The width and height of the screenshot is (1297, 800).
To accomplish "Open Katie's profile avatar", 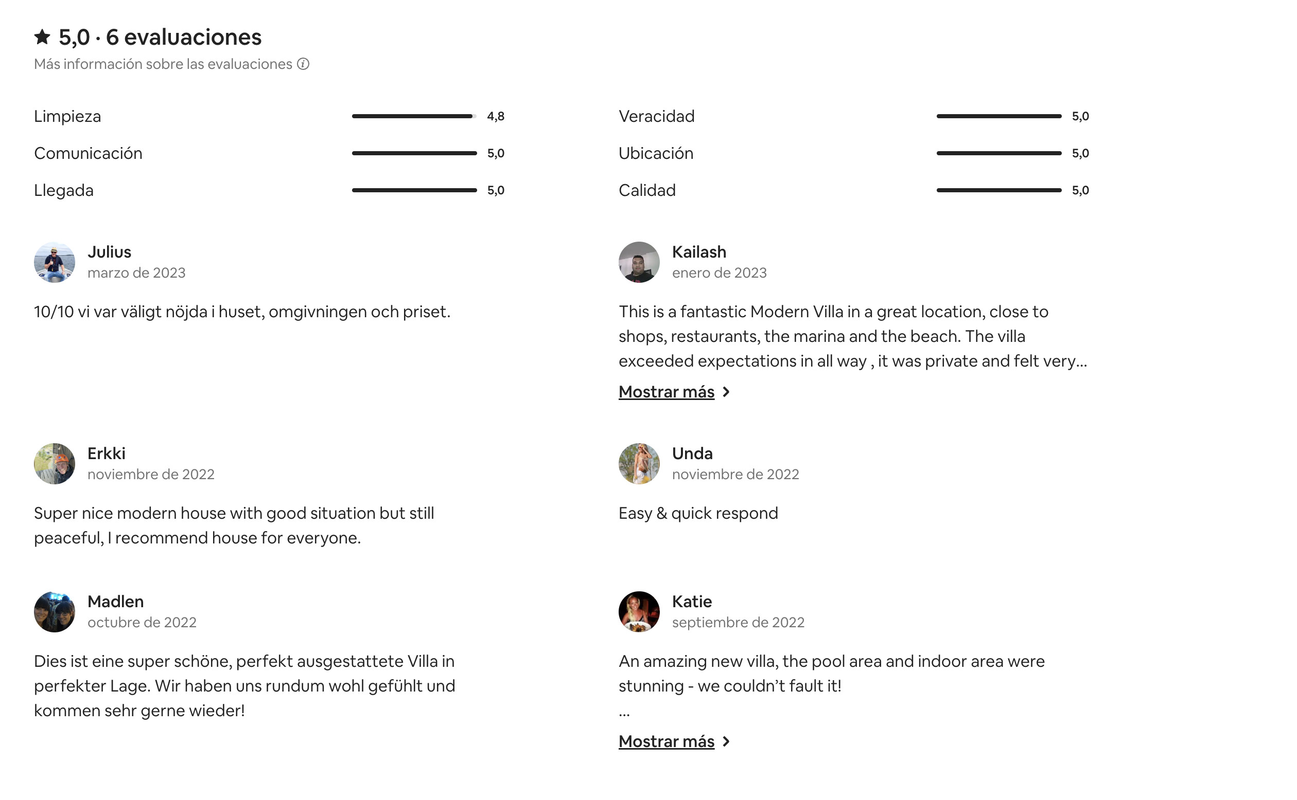I will tap(639, 612).
